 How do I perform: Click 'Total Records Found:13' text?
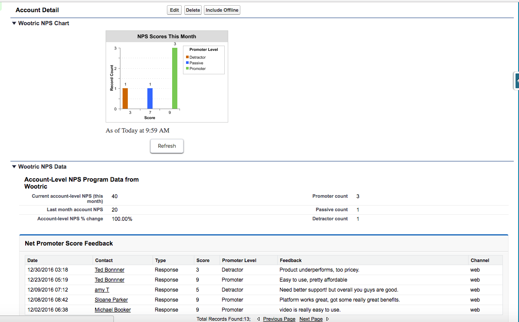[223, 319]
